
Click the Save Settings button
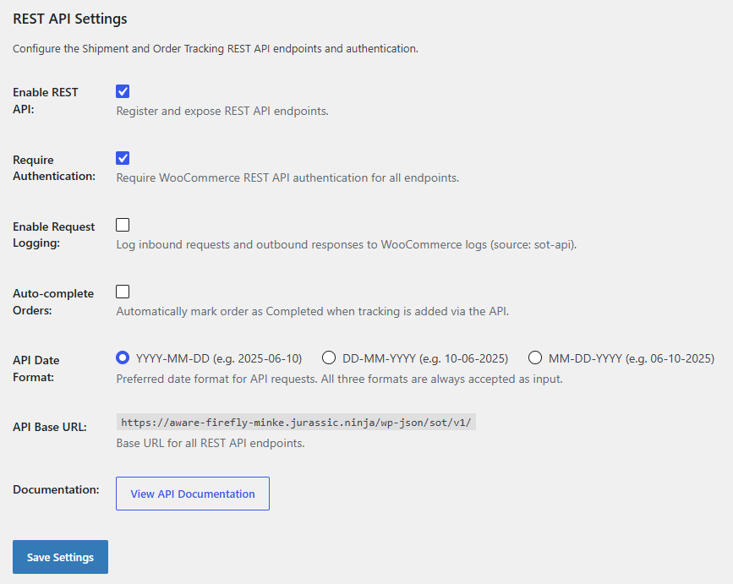(x=60, y=557)
